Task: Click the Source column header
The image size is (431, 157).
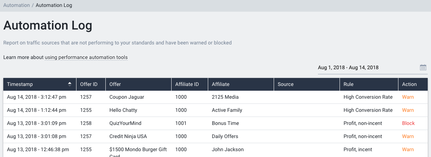Action: click(x=307, y=84)
